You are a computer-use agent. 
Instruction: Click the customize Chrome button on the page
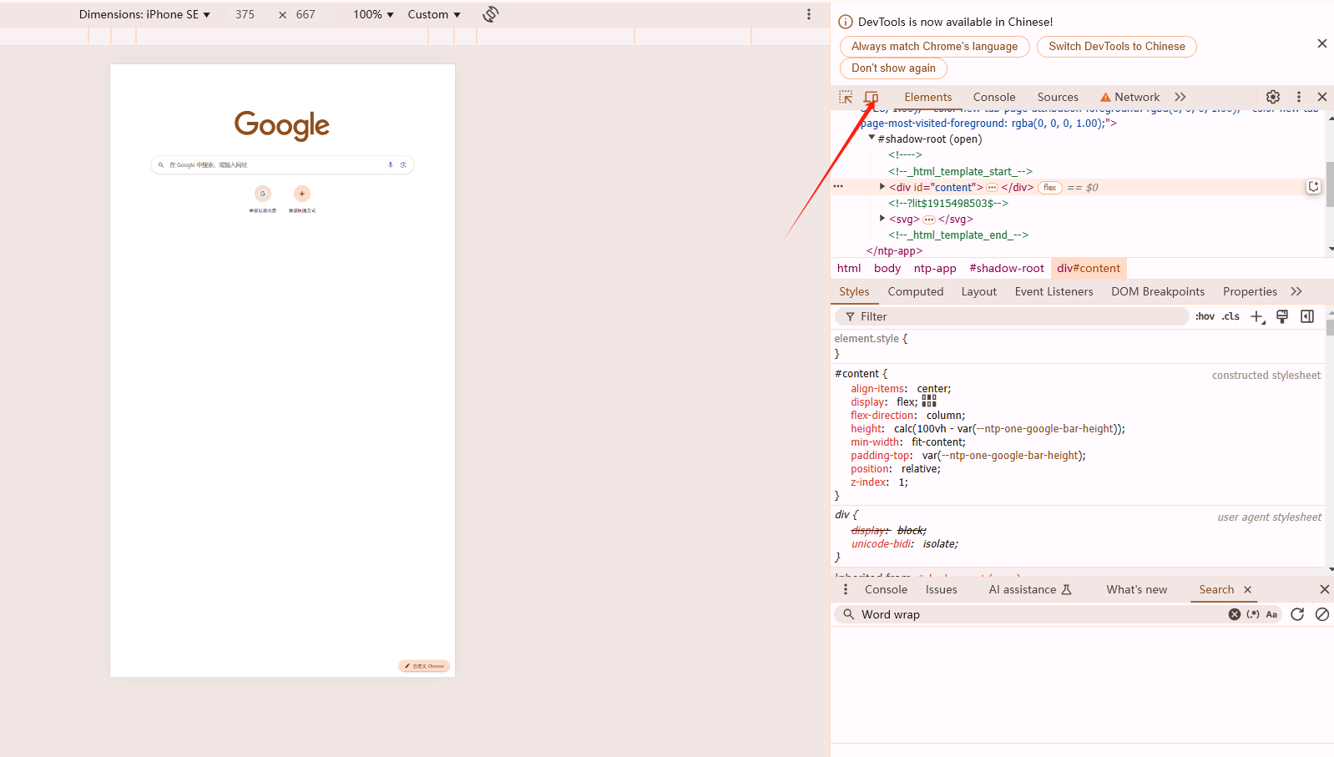(x=424, y=666)
